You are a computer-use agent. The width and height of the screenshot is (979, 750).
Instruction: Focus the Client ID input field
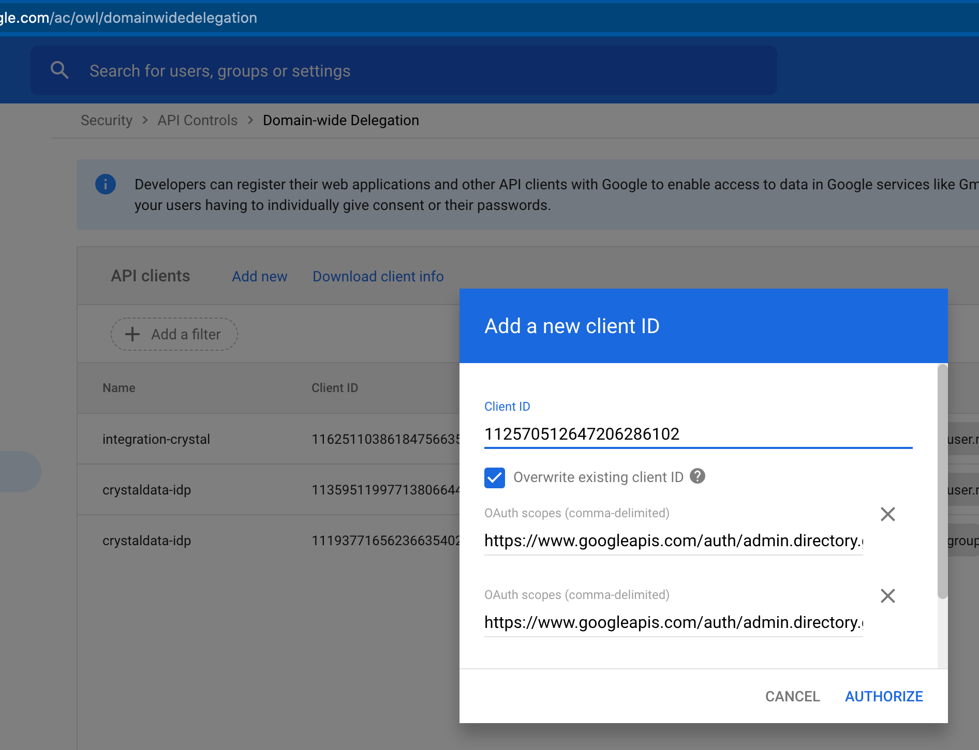pos(698,434)
